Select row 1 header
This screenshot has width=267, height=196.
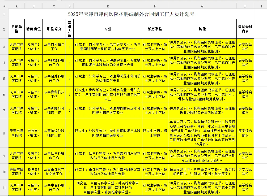pyautogui.click(x=4, y=14)
